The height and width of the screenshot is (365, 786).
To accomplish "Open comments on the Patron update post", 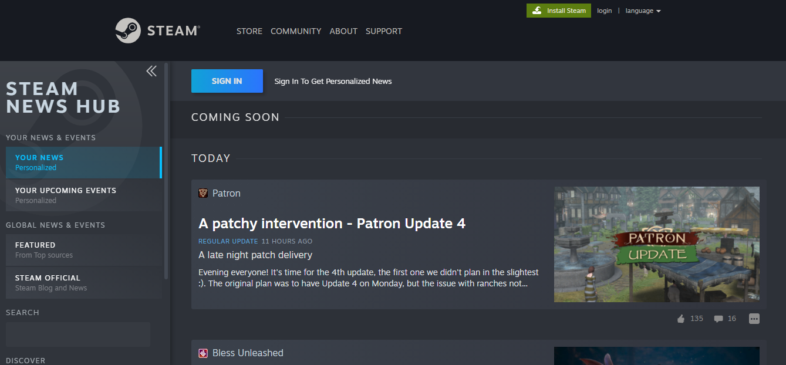I will (718, 319).
